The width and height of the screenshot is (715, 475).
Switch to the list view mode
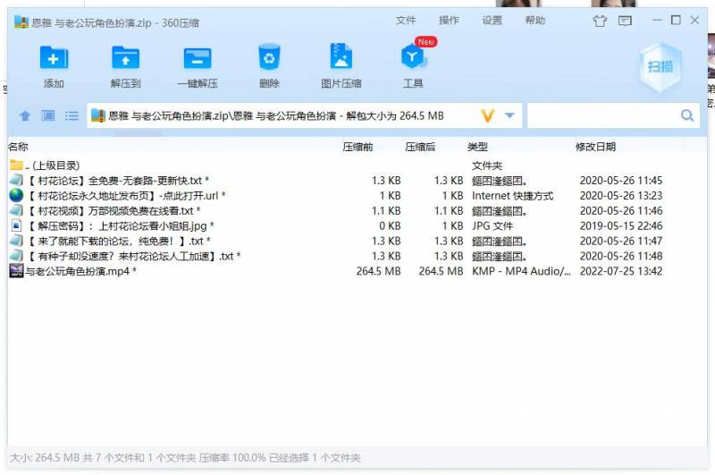click(x=71, y=116)
